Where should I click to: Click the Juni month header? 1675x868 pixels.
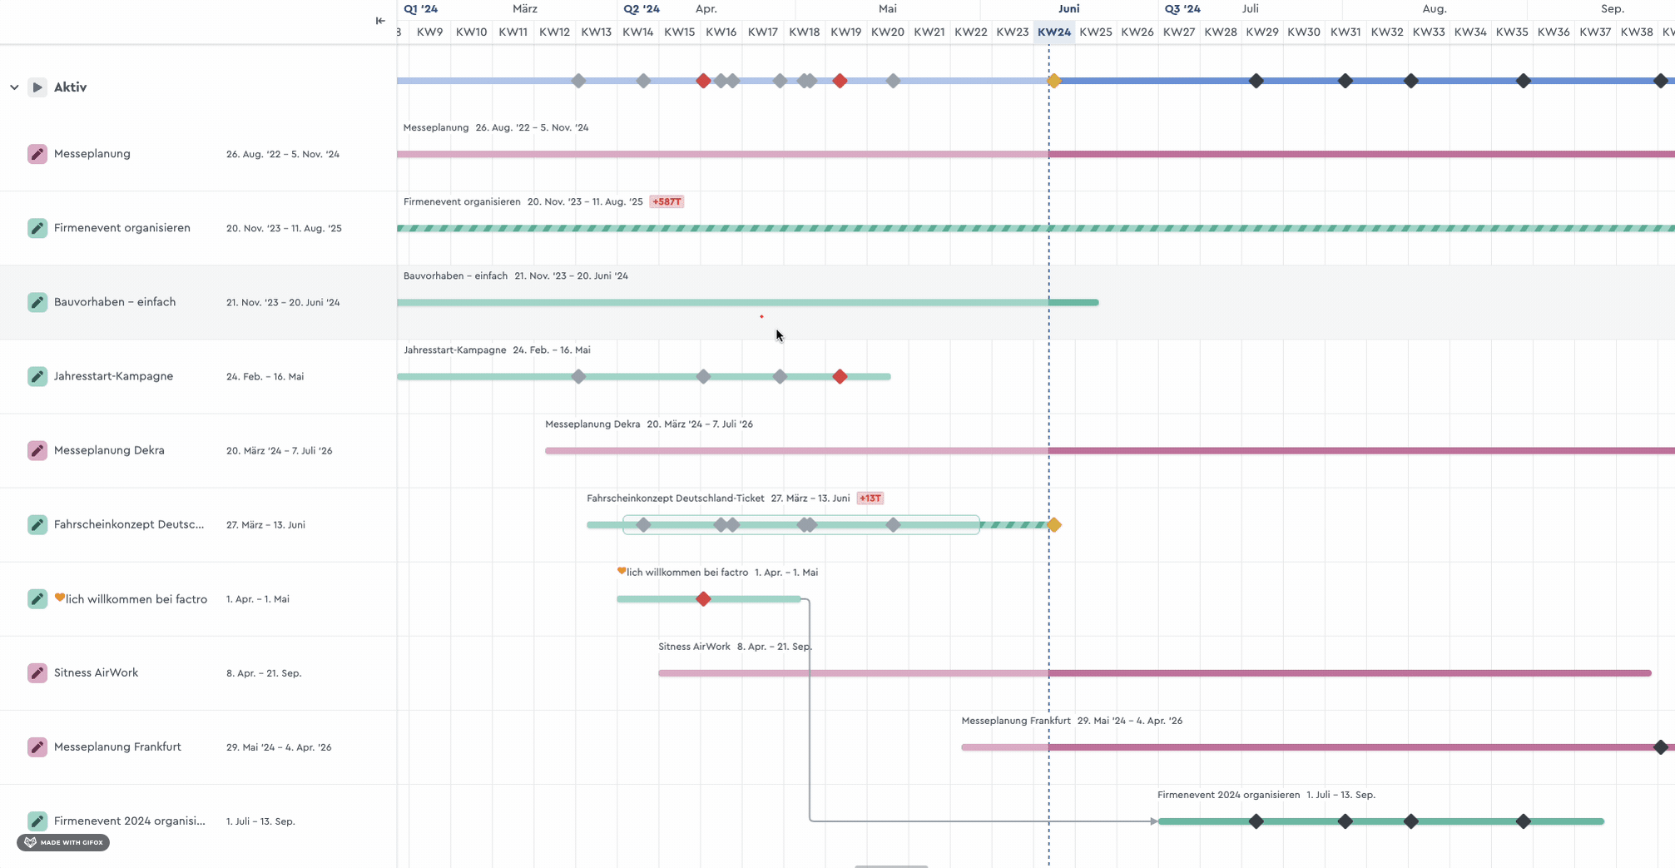[x=1069, y=9]
